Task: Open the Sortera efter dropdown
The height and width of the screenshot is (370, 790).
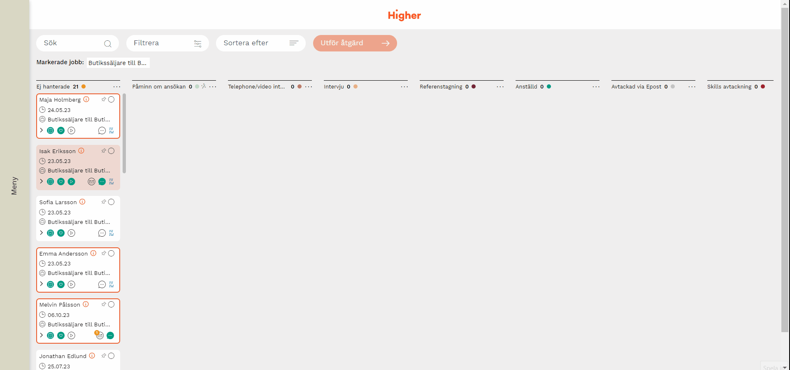Action: pyautogui.click(x=260, y=43)
